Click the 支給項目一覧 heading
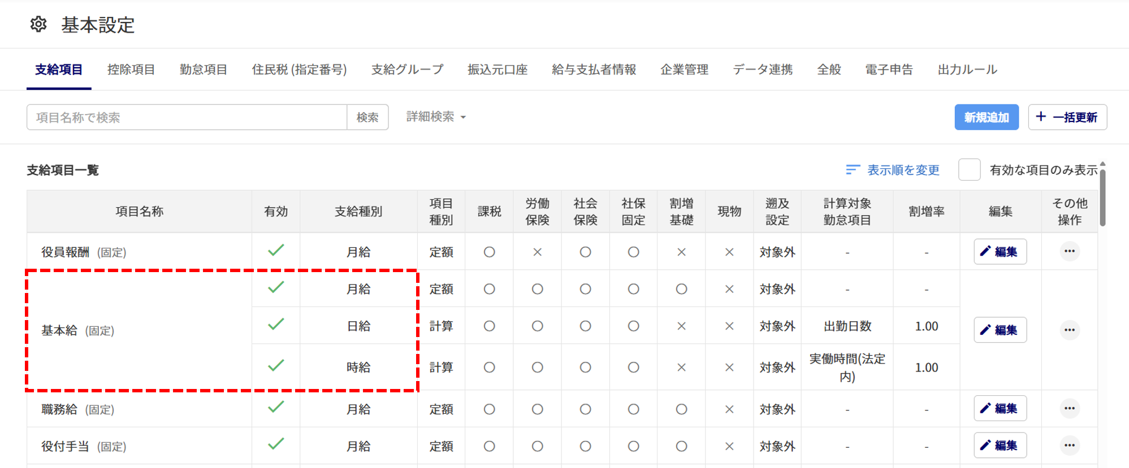Screen dimensions: 1129x468 click(x=63, y=170)
